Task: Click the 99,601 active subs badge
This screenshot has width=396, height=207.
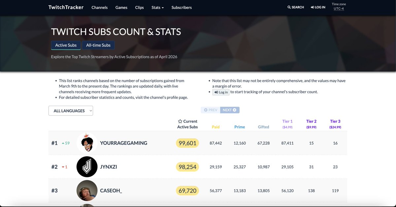Action: click(x=187, y=143)
